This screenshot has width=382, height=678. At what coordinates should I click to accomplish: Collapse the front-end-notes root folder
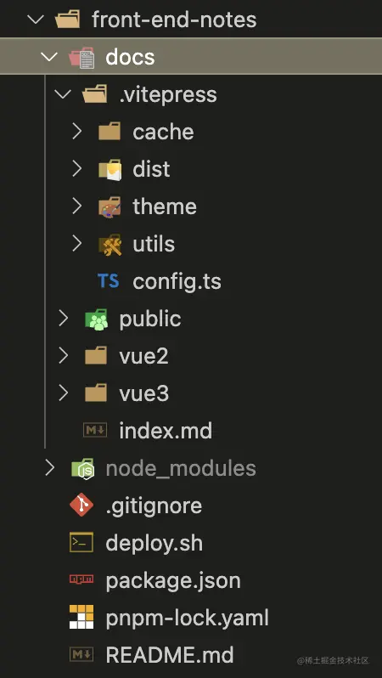(35, 20)
